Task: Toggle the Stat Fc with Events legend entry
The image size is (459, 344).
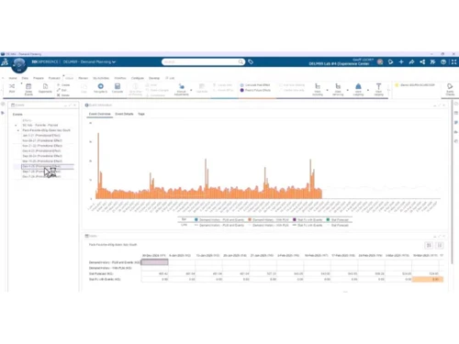Action: (x=308, y=219)
